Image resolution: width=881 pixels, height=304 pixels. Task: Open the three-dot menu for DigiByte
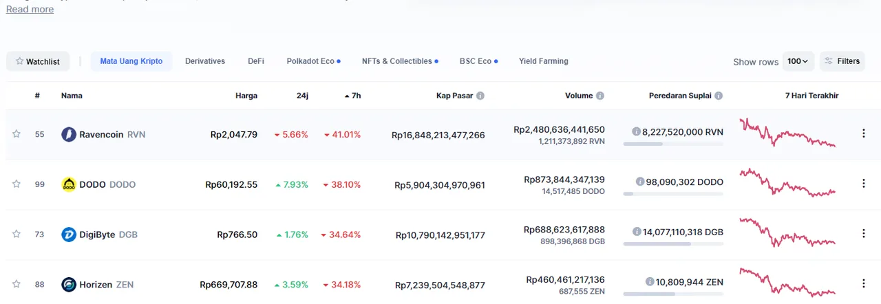864,234
